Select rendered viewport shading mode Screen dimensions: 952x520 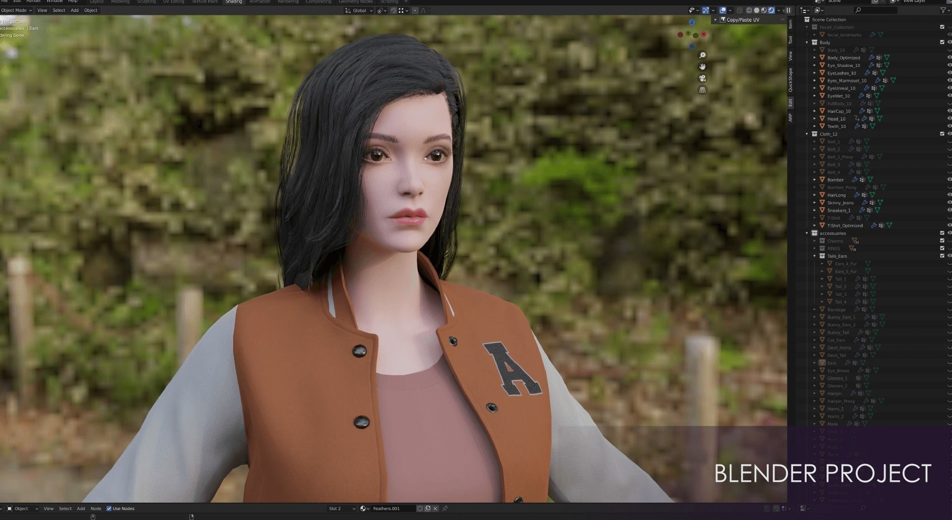(x=772, y=10)
